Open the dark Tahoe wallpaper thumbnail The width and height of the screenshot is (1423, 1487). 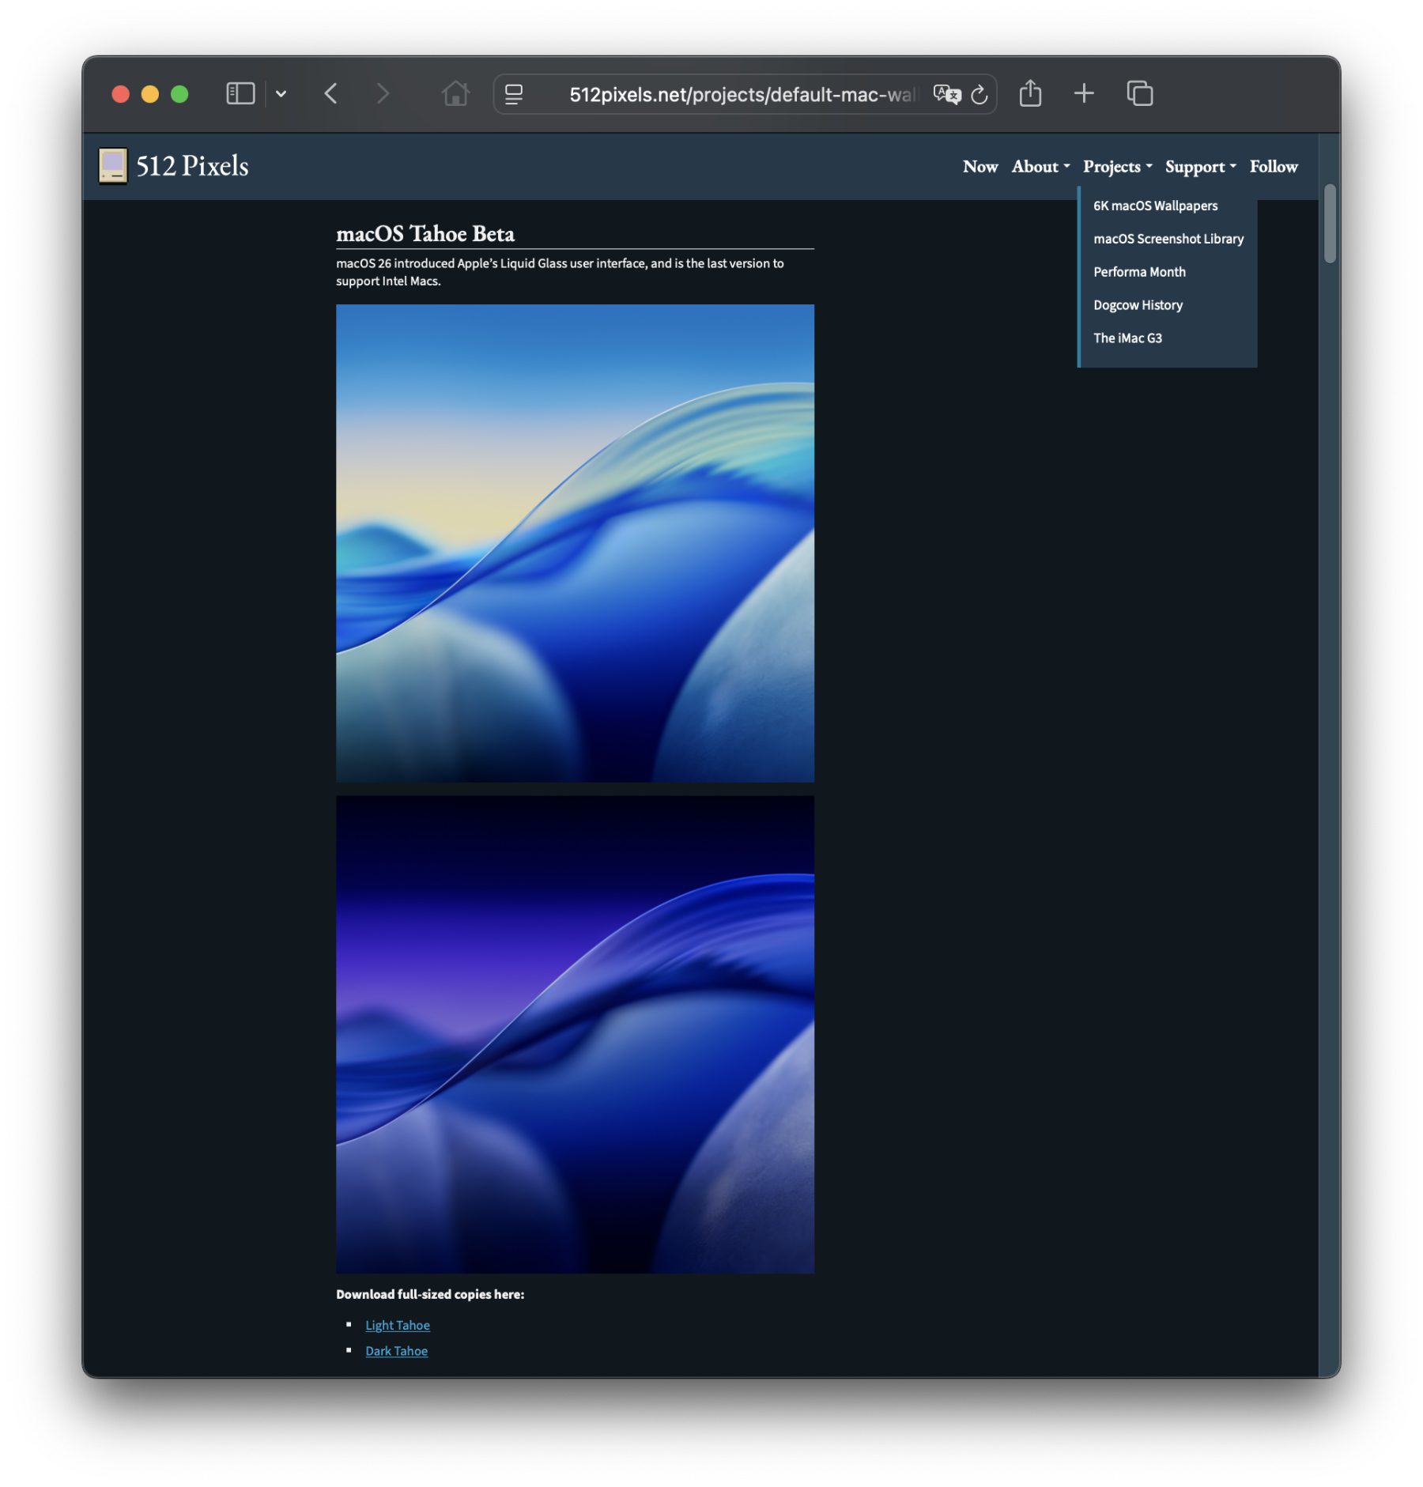(x=575, y=1034)
